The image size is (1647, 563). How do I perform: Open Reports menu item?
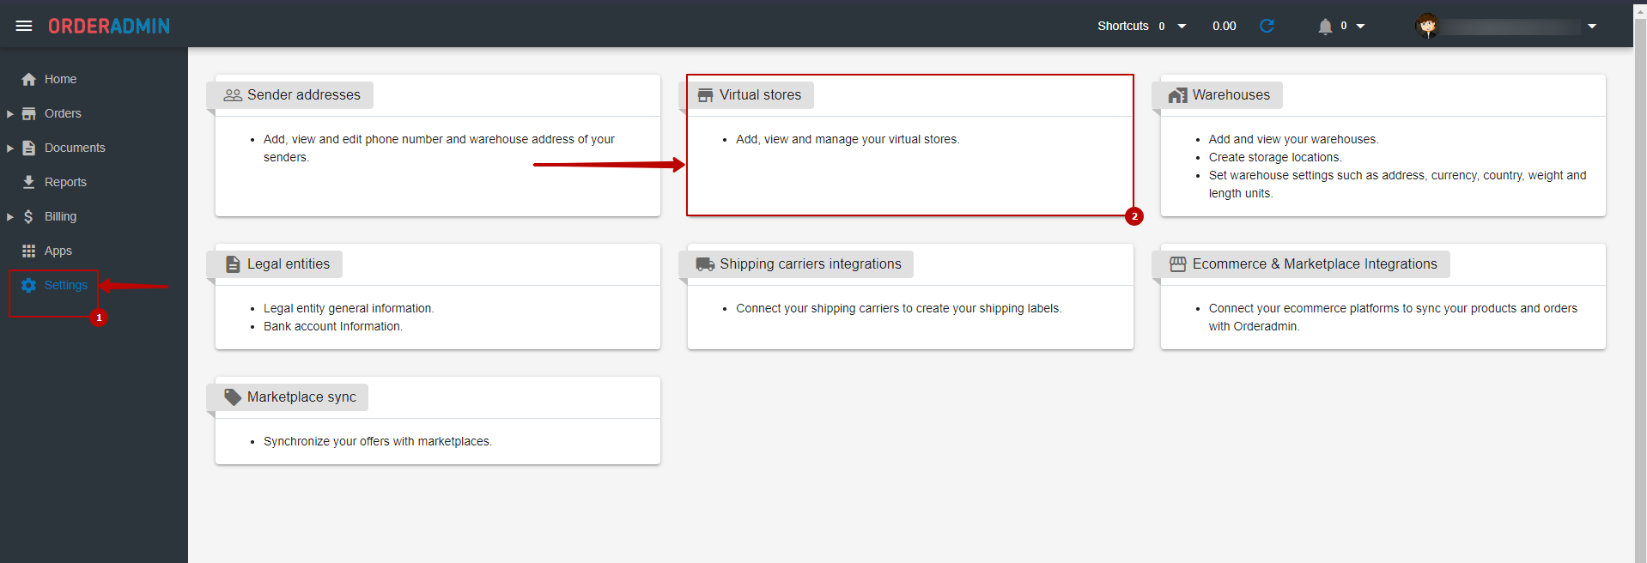pyautogui.click(x=65, y=182)
